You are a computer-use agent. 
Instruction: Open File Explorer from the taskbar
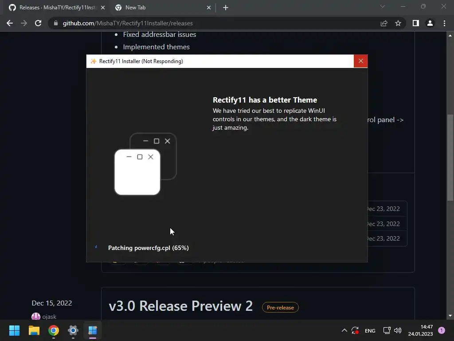pos(34,330)
